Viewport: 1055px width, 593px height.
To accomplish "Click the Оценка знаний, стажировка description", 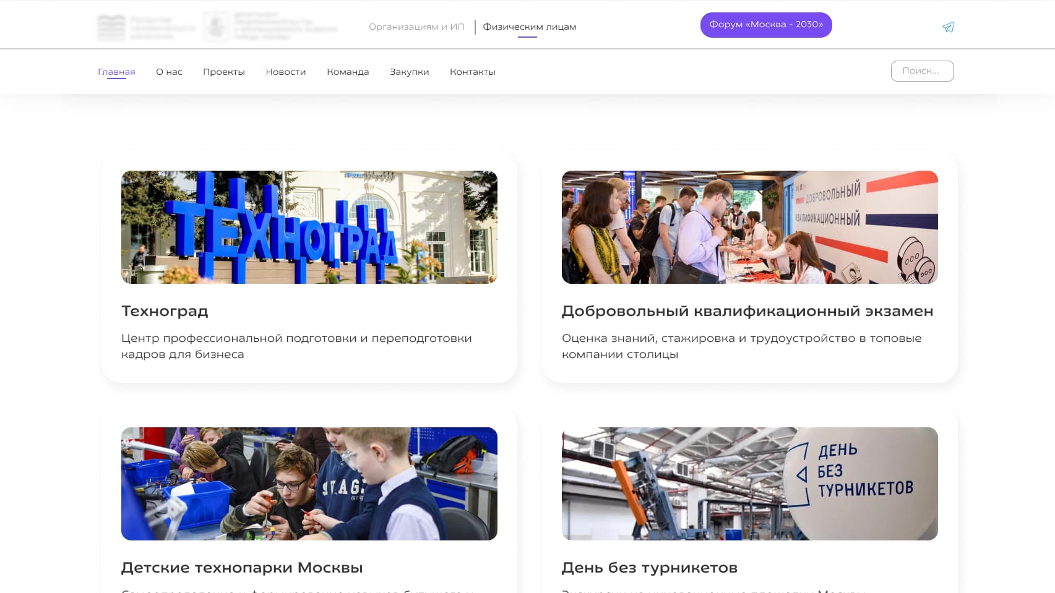I will click(742, 346).
